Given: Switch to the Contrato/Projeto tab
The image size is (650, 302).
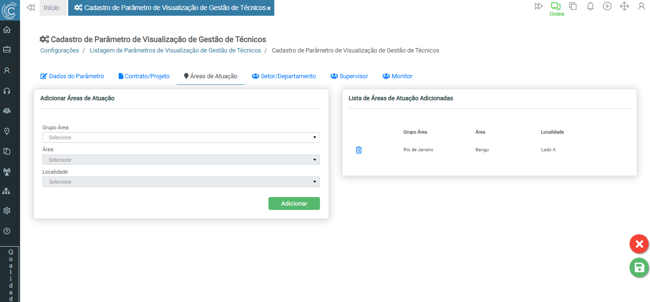Looking at the screenshot, I should pos(144,76).
